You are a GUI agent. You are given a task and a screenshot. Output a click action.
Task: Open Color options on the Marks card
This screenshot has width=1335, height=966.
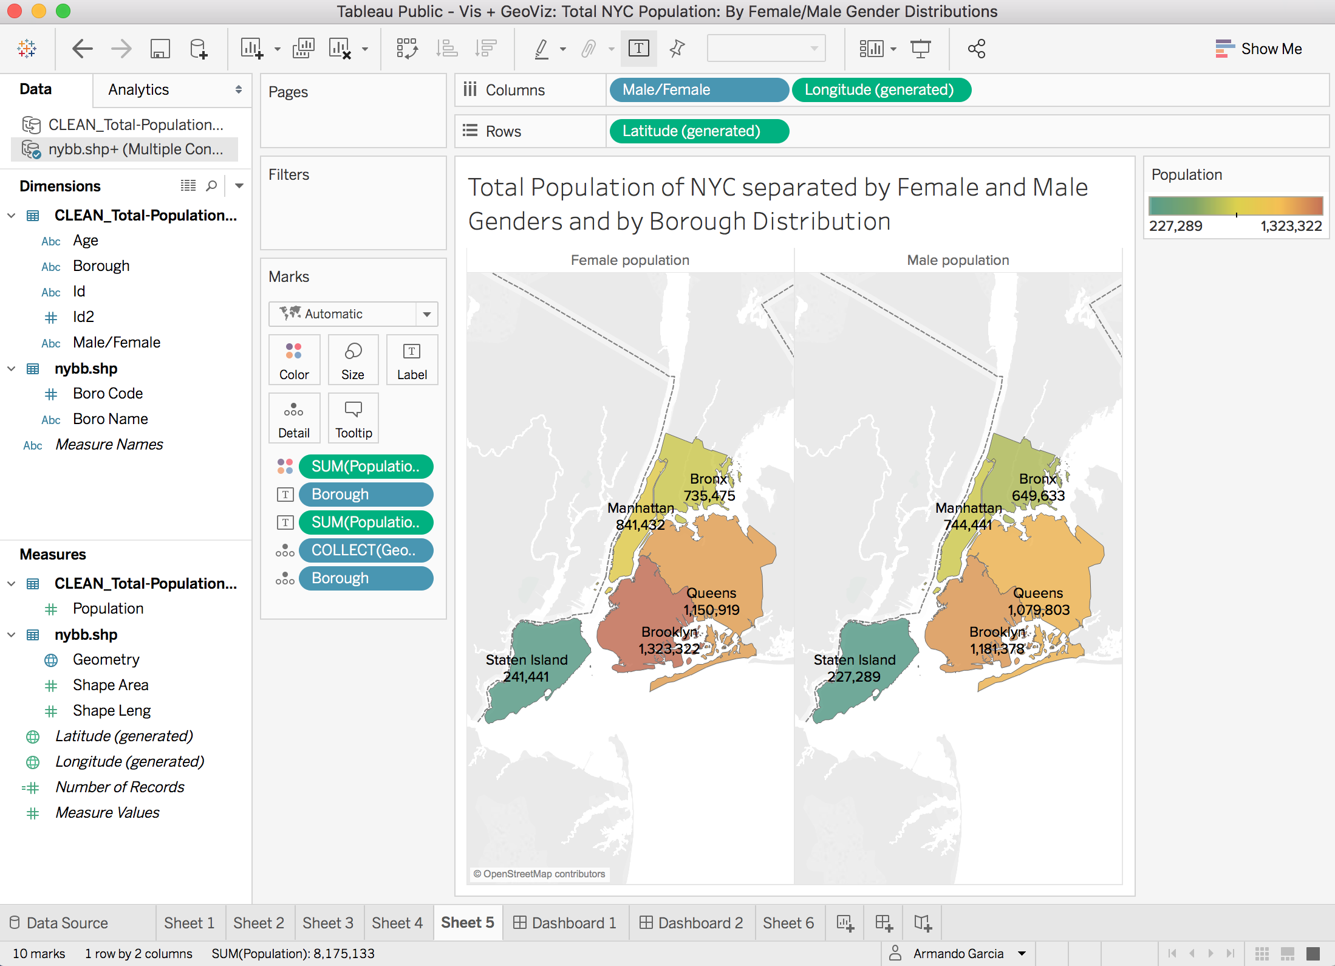294,360
